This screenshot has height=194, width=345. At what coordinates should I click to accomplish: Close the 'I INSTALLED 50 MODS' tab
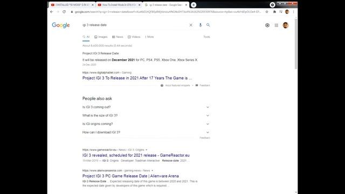point(92,5)
